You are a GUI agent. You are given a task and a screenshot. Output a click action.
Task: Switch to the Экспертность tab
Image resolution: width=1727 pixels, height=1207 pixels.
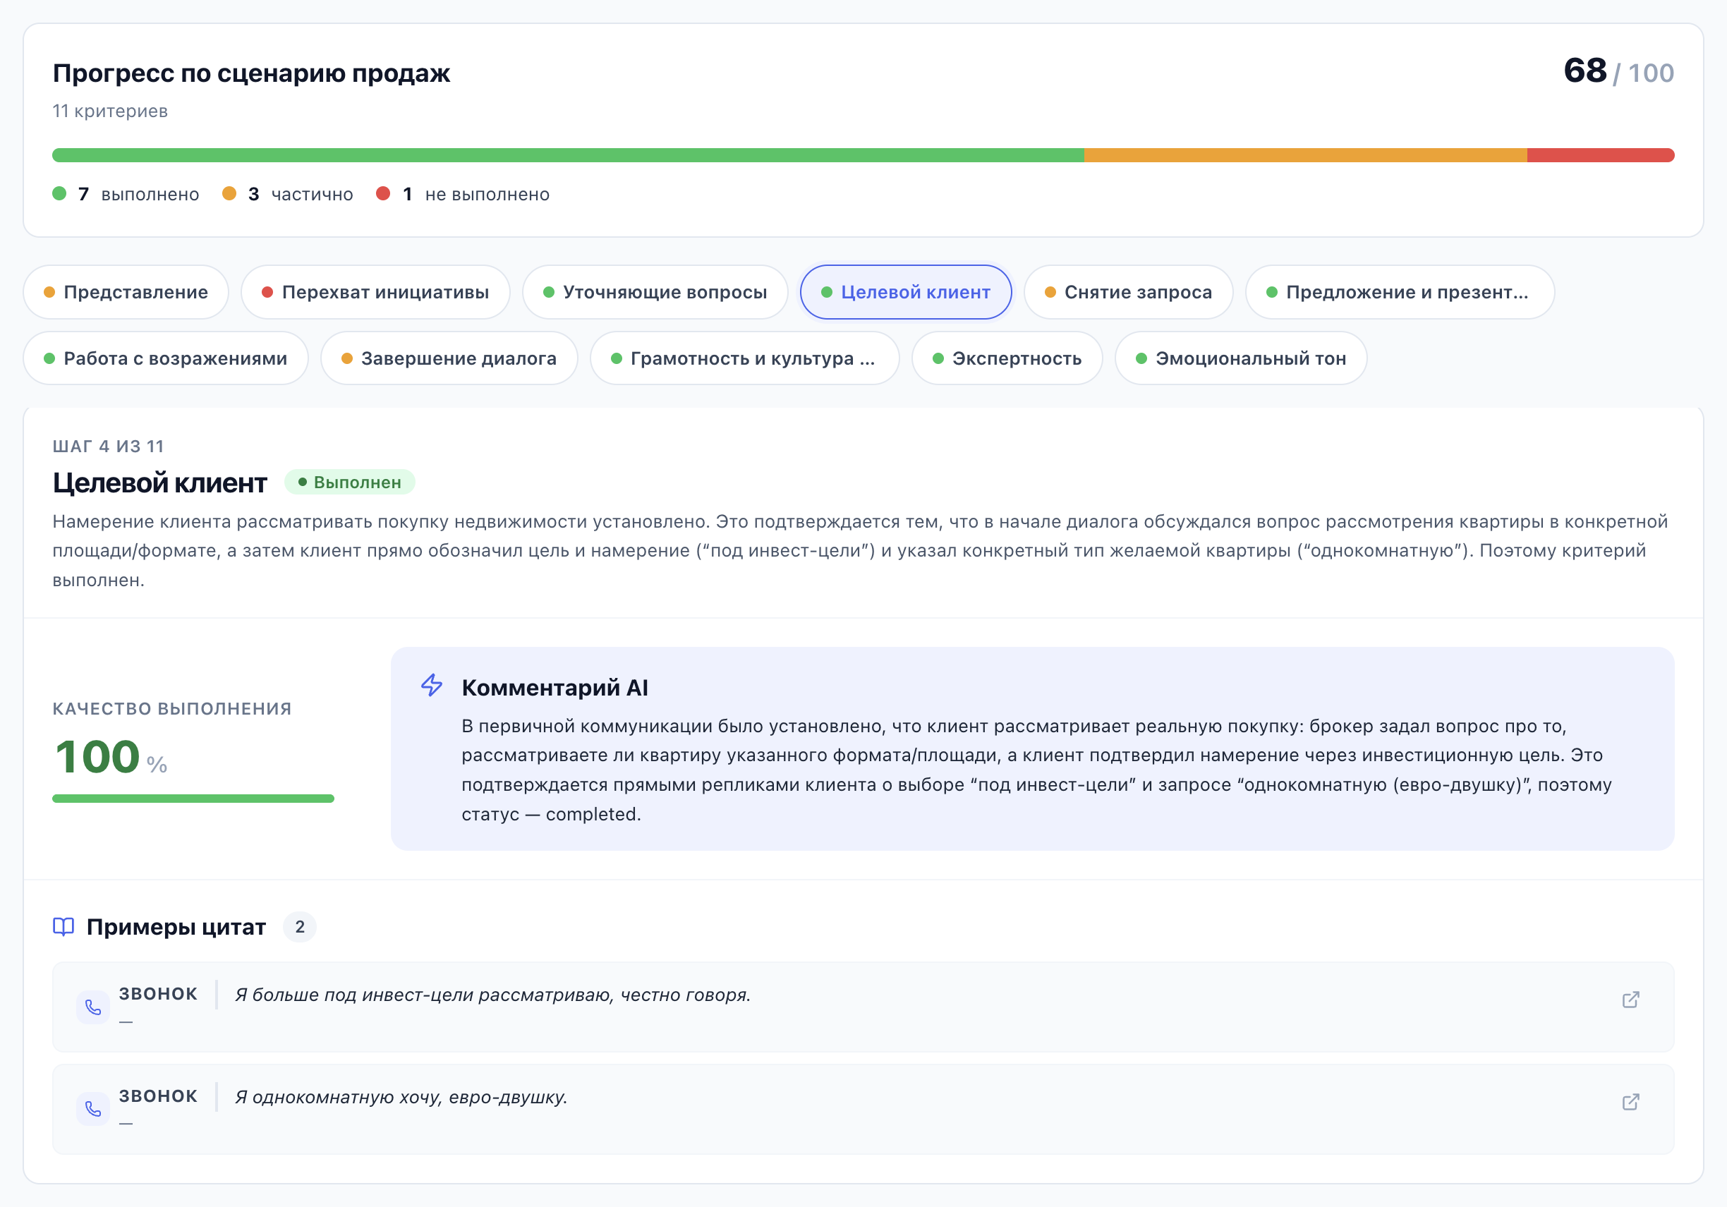[1007, 358]
